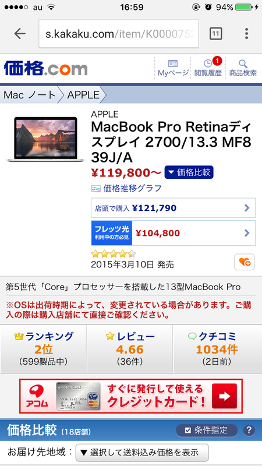This screenshot has width=262, height=466.
Task: Tap the browser back arrow
Action: [x=20, y=34]
